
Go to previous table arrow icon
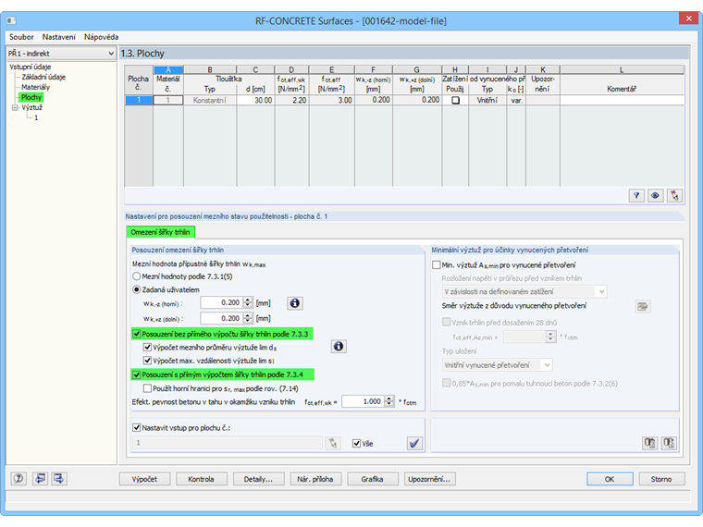[40, 479]
